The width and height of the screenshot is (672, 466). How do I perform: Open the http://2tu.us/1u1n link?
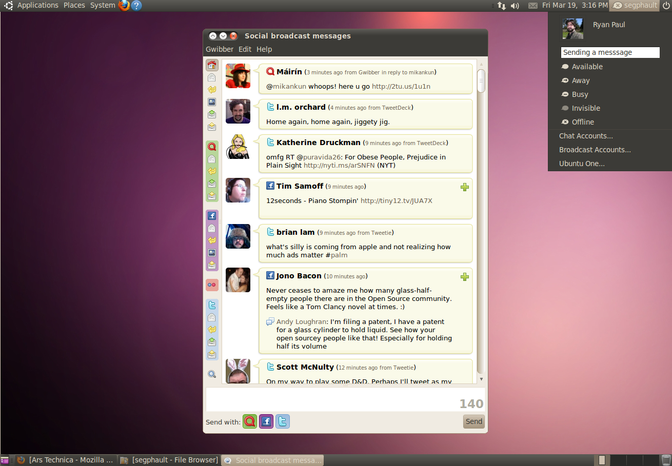401,87
